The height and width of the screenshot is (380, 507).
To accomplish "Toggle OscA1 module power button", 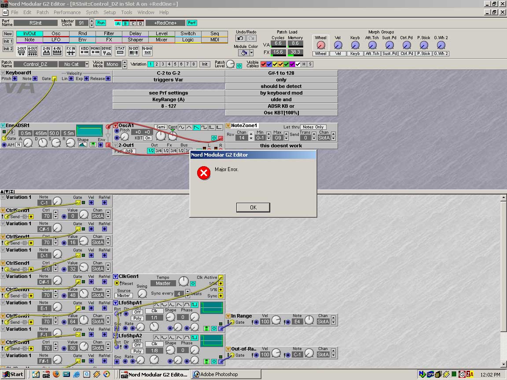I will tap(214, 138).
